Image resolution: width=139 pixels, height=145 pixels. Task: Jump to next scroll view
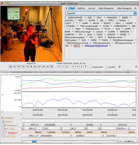tap(48, 67)
